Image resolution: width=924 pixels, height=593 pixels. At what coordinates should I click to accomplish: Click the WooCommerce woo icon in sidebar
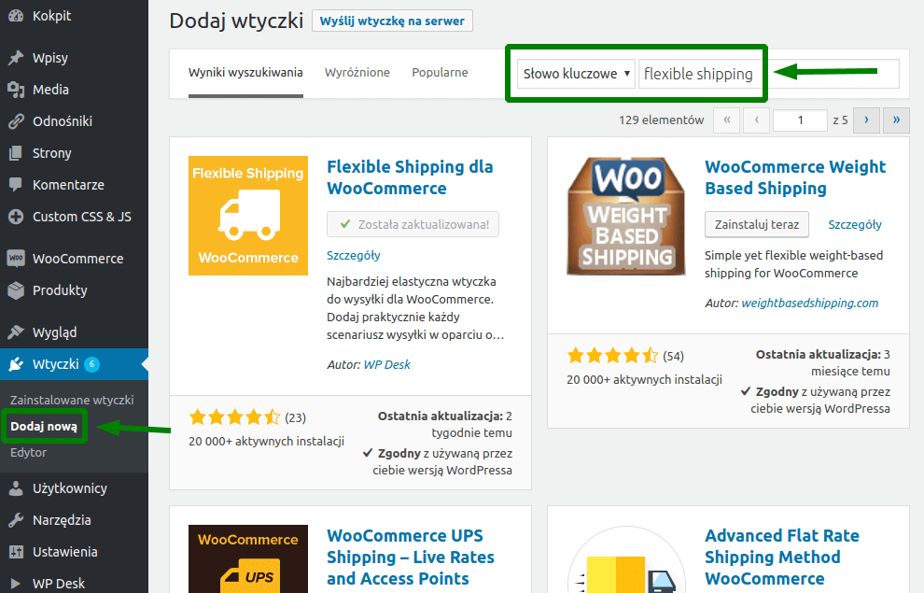pos(16,259)
